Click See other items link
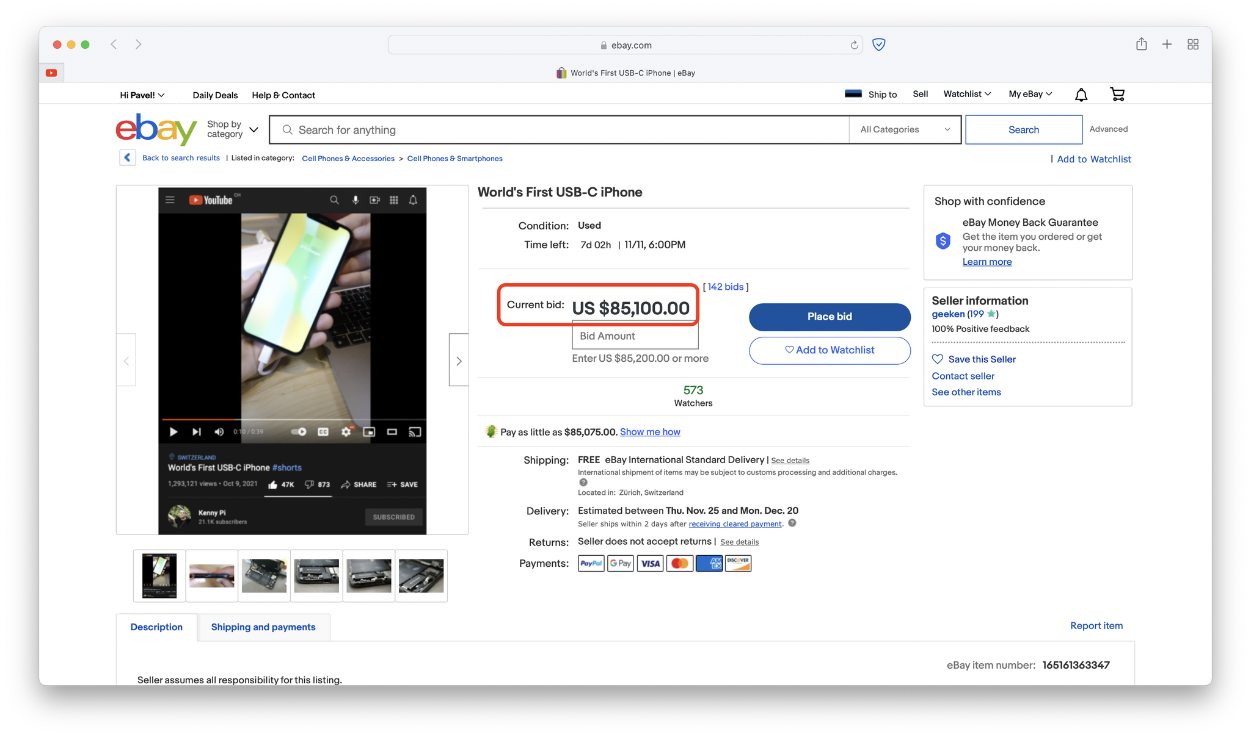 [966, 392]
